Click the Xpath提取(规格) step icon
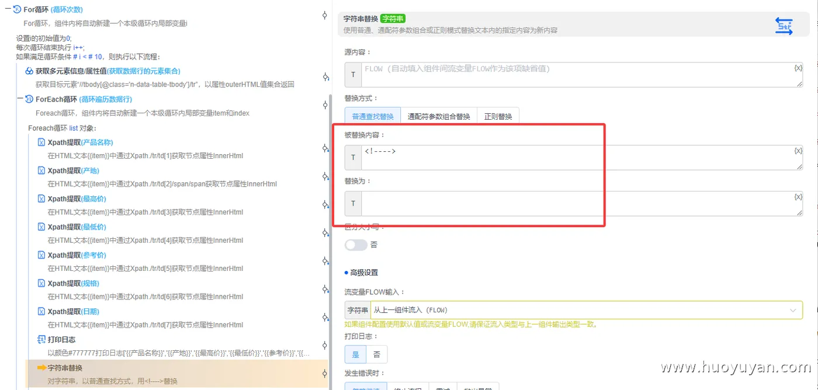This screenshot has height=390, width=818. pyautogui.click(x=41, y=283)
